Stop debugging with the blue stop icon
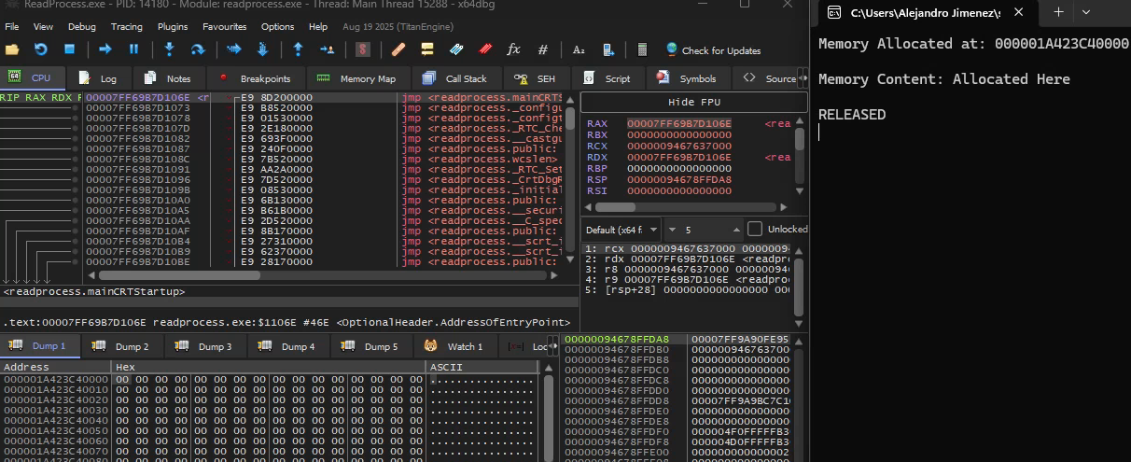Screen dimensions: 1131x462 [69, 49]
